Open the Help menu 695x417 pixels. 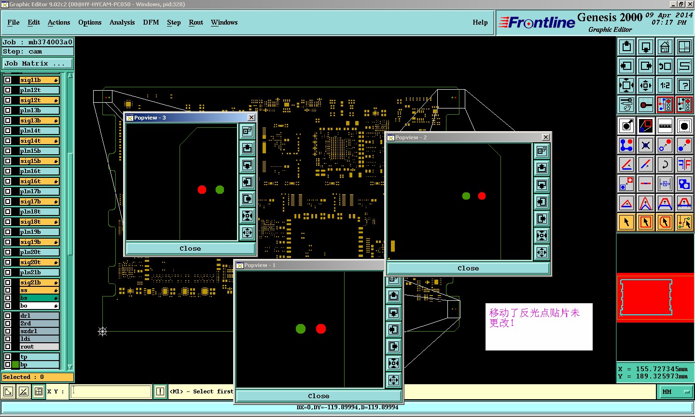point(480,22)
